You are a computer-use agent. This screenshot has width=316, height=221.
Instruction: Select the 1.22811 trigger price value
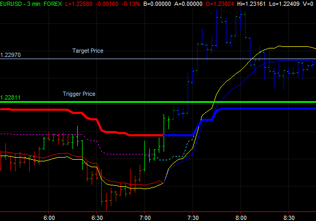(11, 97)
